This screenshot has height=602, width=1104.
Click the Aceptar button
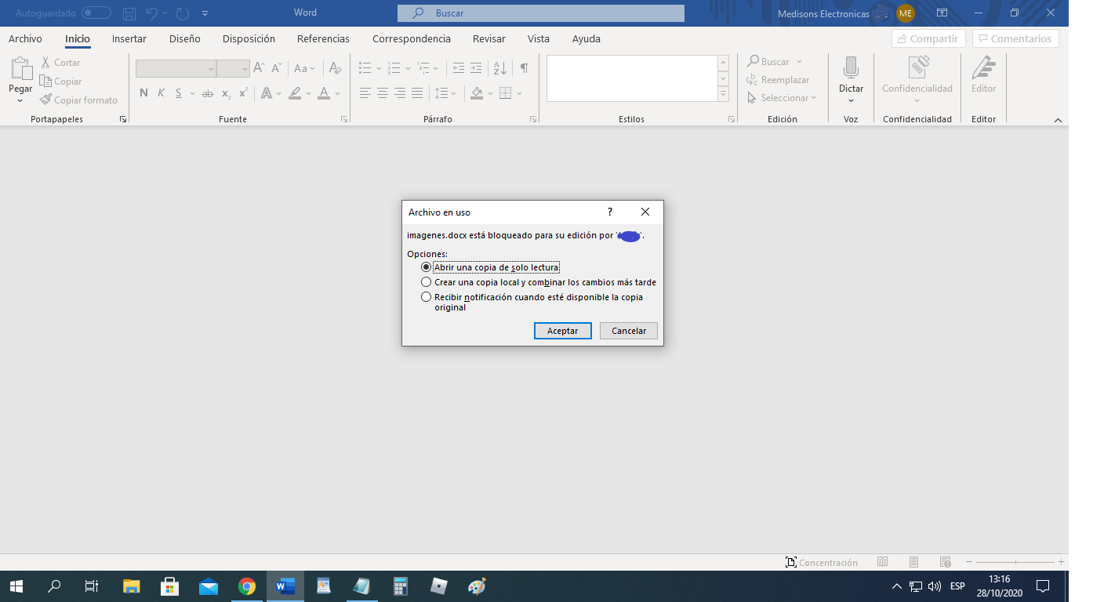click(x=562, y=331)
